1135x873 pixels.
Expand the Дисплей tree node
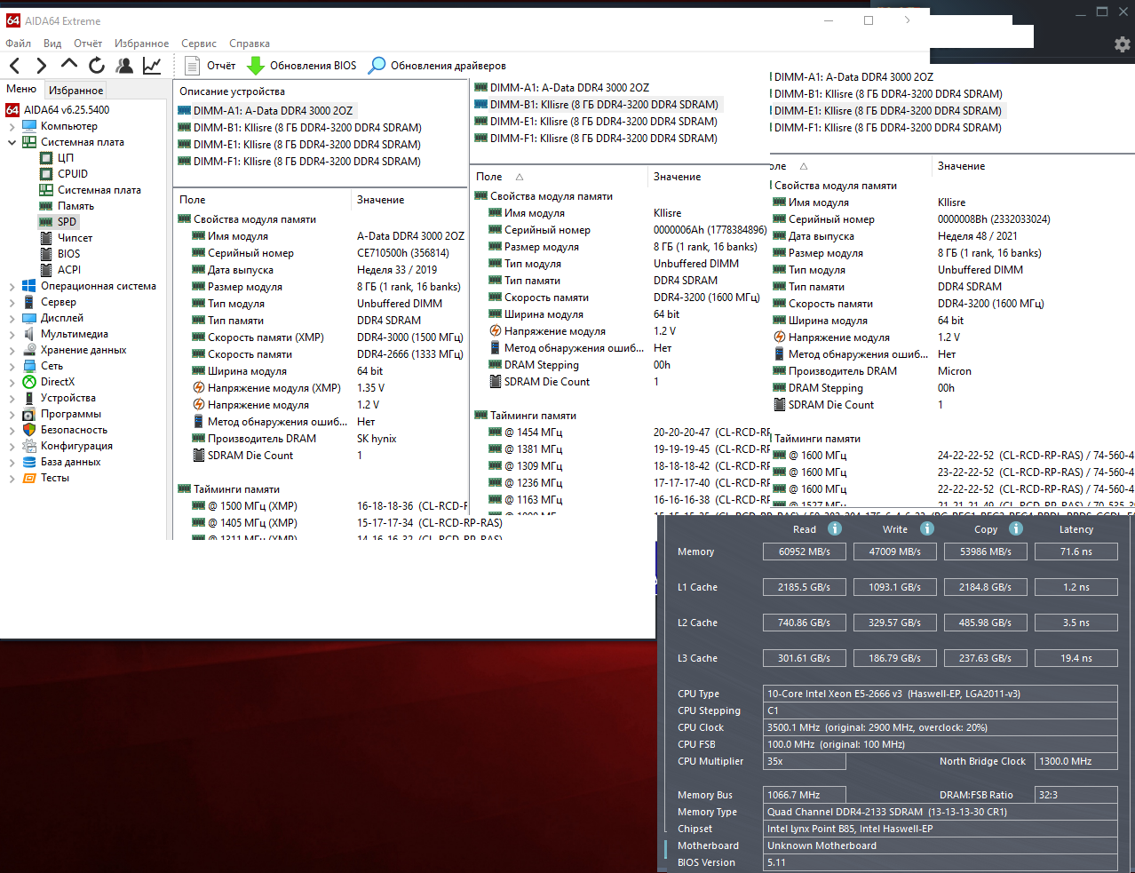coord(12,318)
